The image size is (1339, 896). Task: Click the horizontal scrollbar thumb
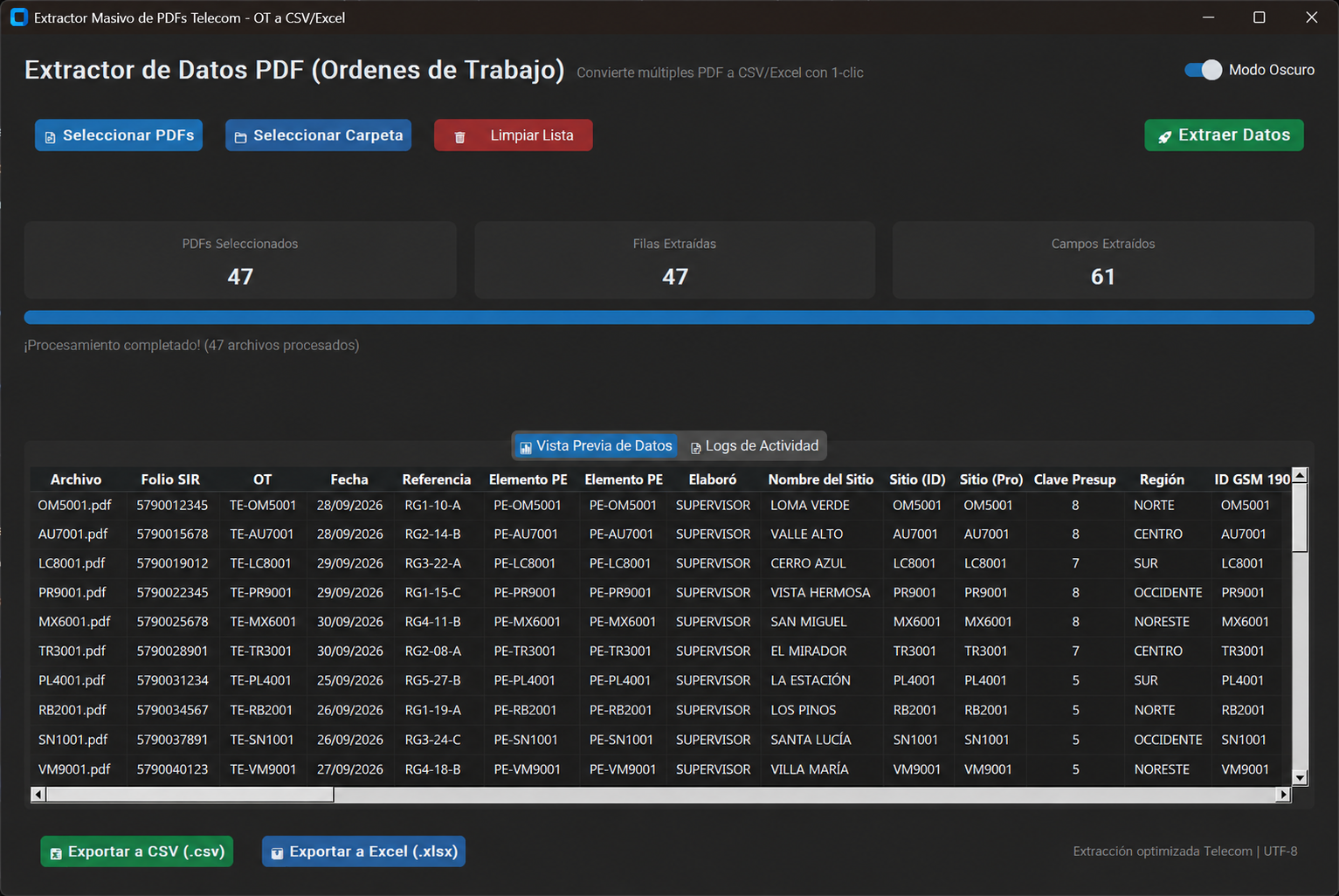tap(190, 795)
